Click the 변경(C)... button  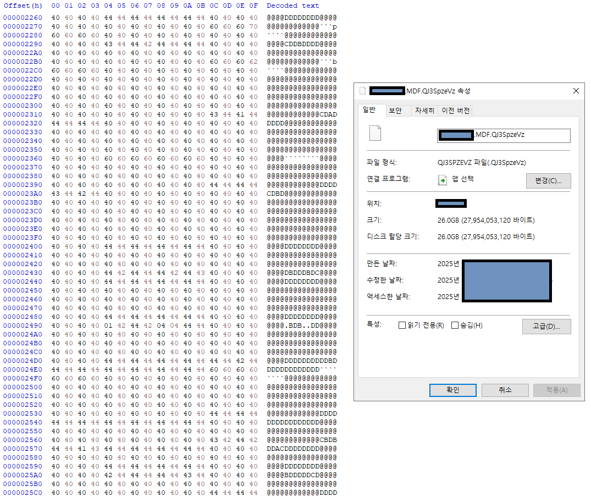pos(549,181)
